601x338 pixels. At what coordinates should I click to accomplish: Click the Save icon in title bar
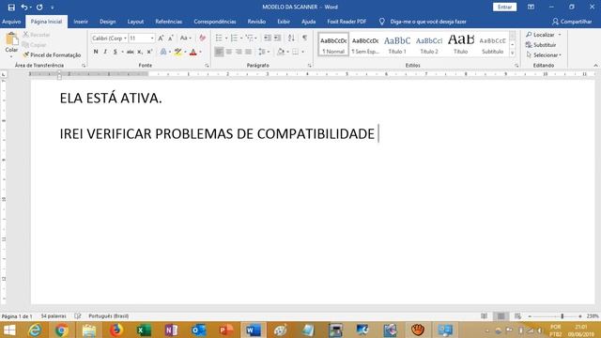tap(11, 8)
